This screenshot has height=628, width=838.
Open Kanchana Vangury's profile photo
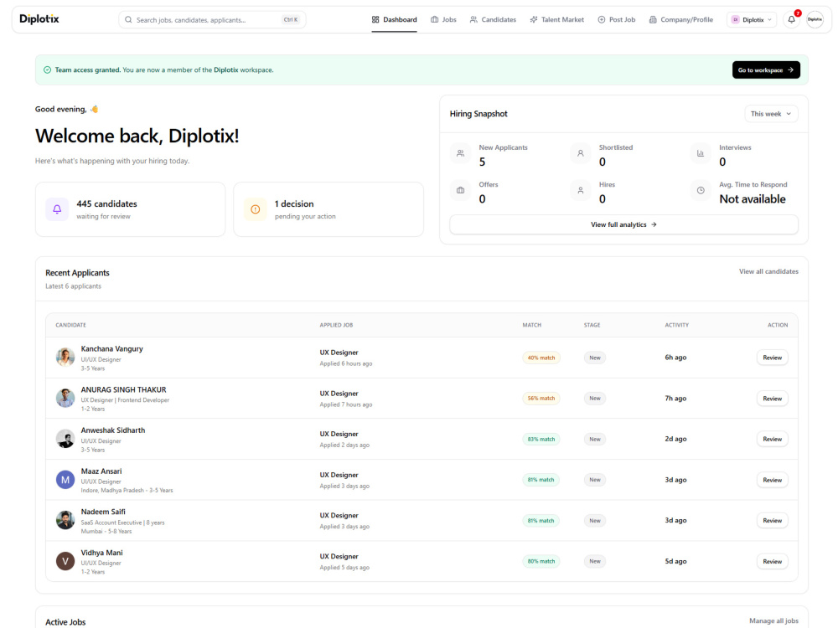tap(65, 358)
